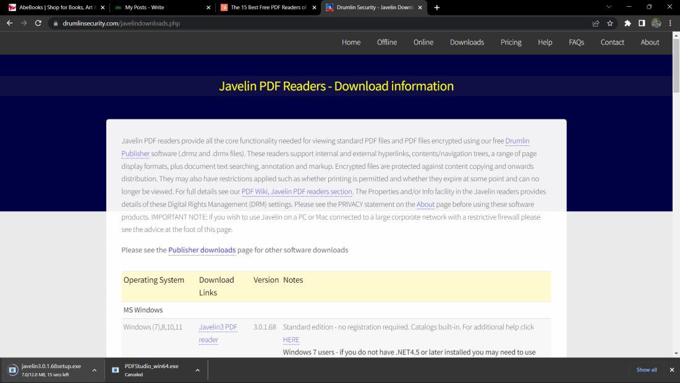Switch to the My Posts - Write tab
This screenshot has width=680, height=383.
tap(162, 7)
